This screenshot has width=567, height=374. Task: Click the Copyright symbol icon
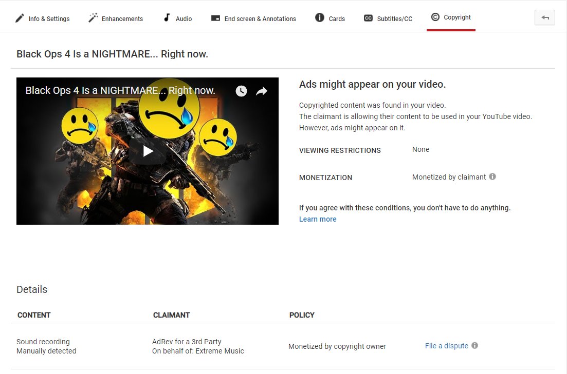pos(435,17)
